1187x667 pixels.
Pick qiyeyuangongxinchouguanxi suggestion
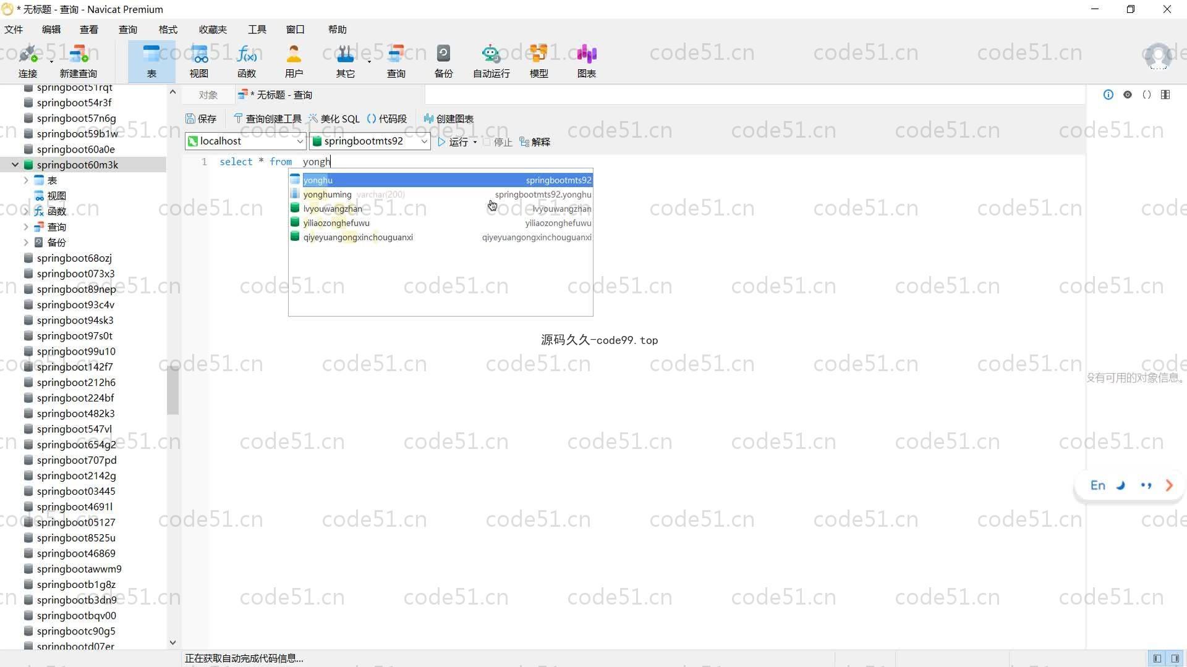pyautogui.click(x=441, y=237)
